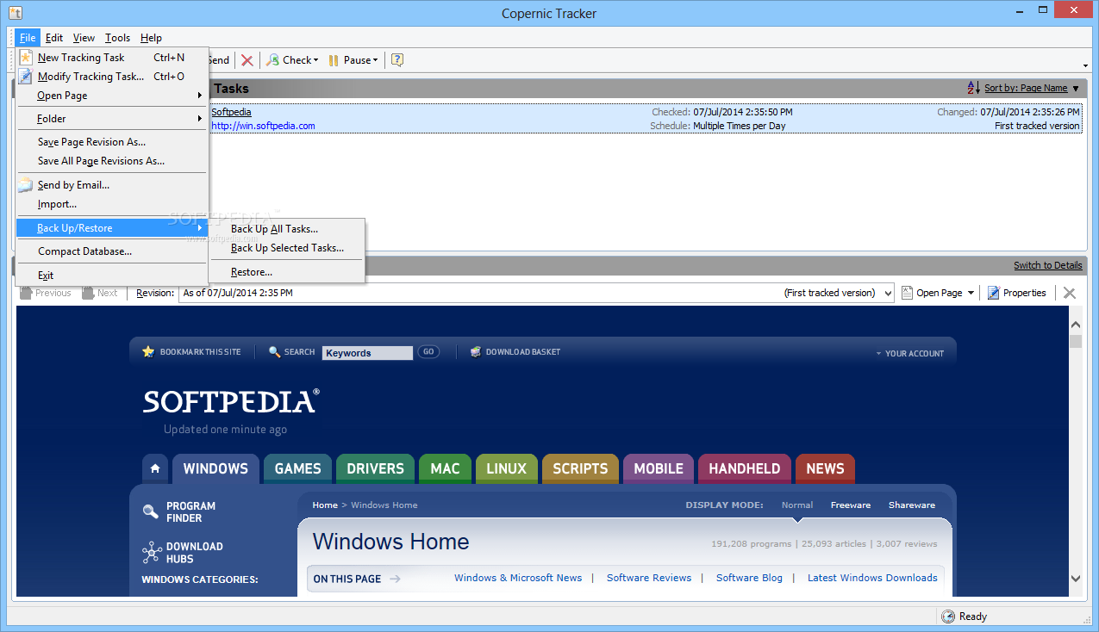Click the page scrollbar down arrow
The image size is (1099, 632).
(x=1075, y=579)
